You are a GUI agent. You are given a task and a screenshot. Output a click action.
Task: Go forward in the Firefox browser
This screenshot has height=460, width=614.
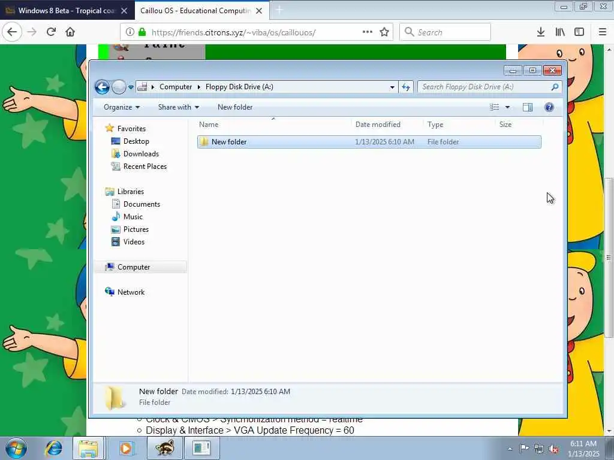pos(32,32)
